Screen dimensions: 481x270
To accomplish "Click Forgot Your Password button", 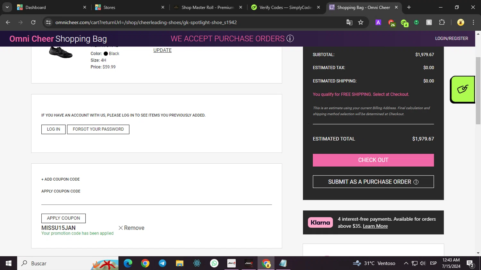I will [98, 129].
